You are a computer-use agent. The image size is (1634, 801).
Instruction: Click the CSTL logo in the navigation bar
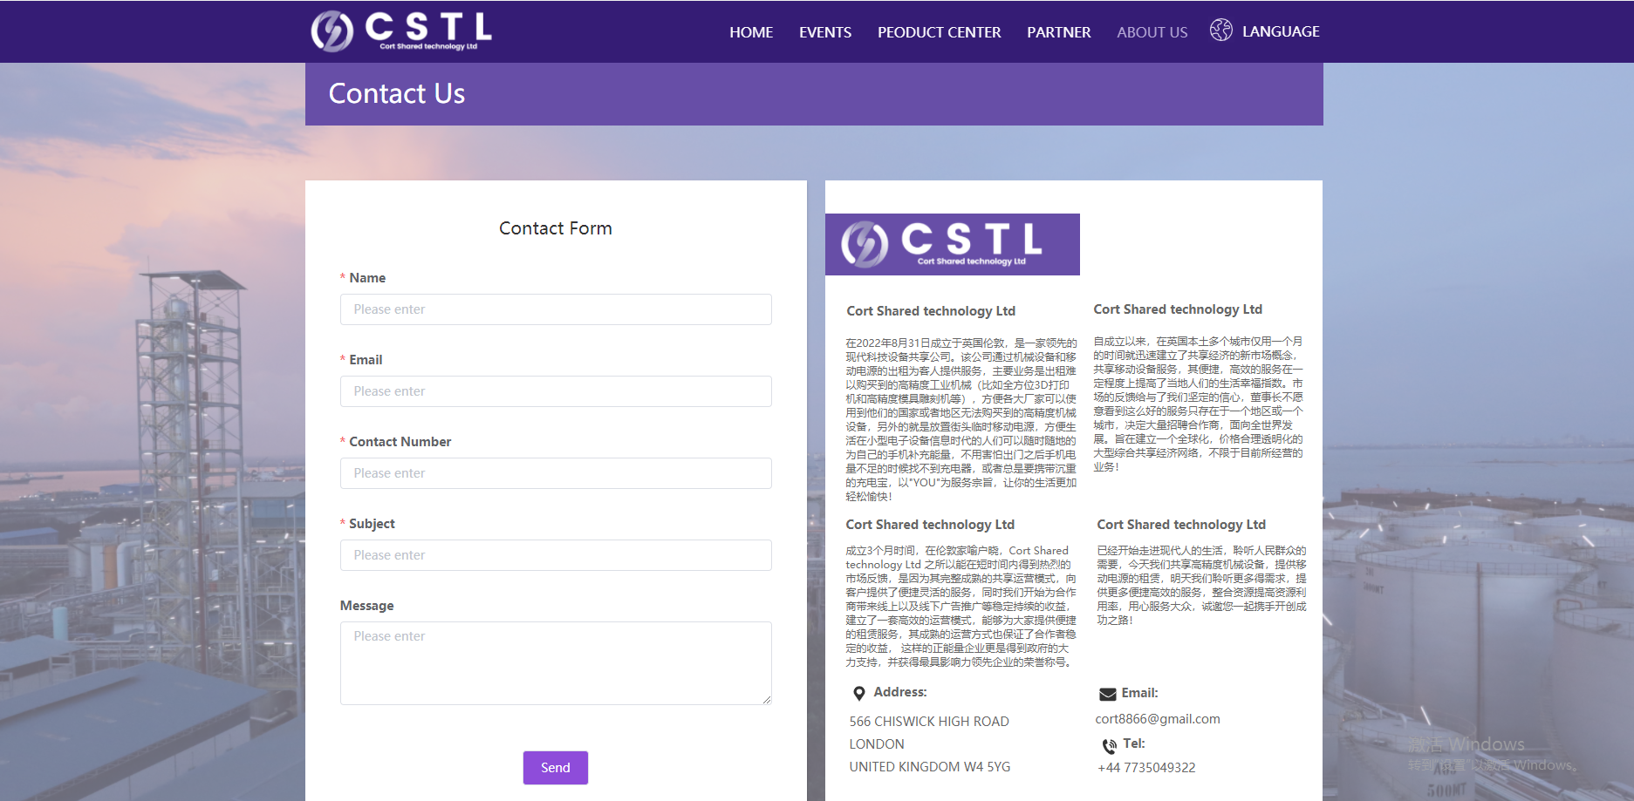click(400, 31)
